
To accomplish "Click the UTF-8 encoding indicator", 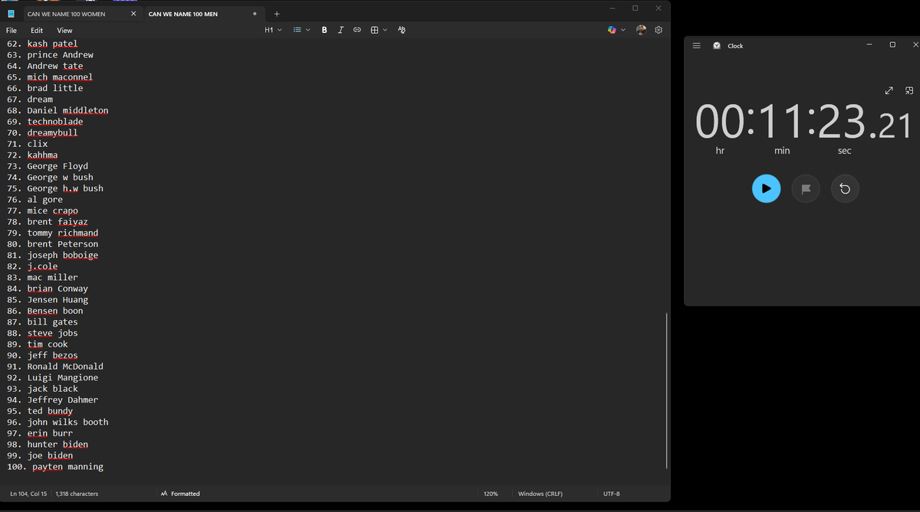I will click(612, 494).
